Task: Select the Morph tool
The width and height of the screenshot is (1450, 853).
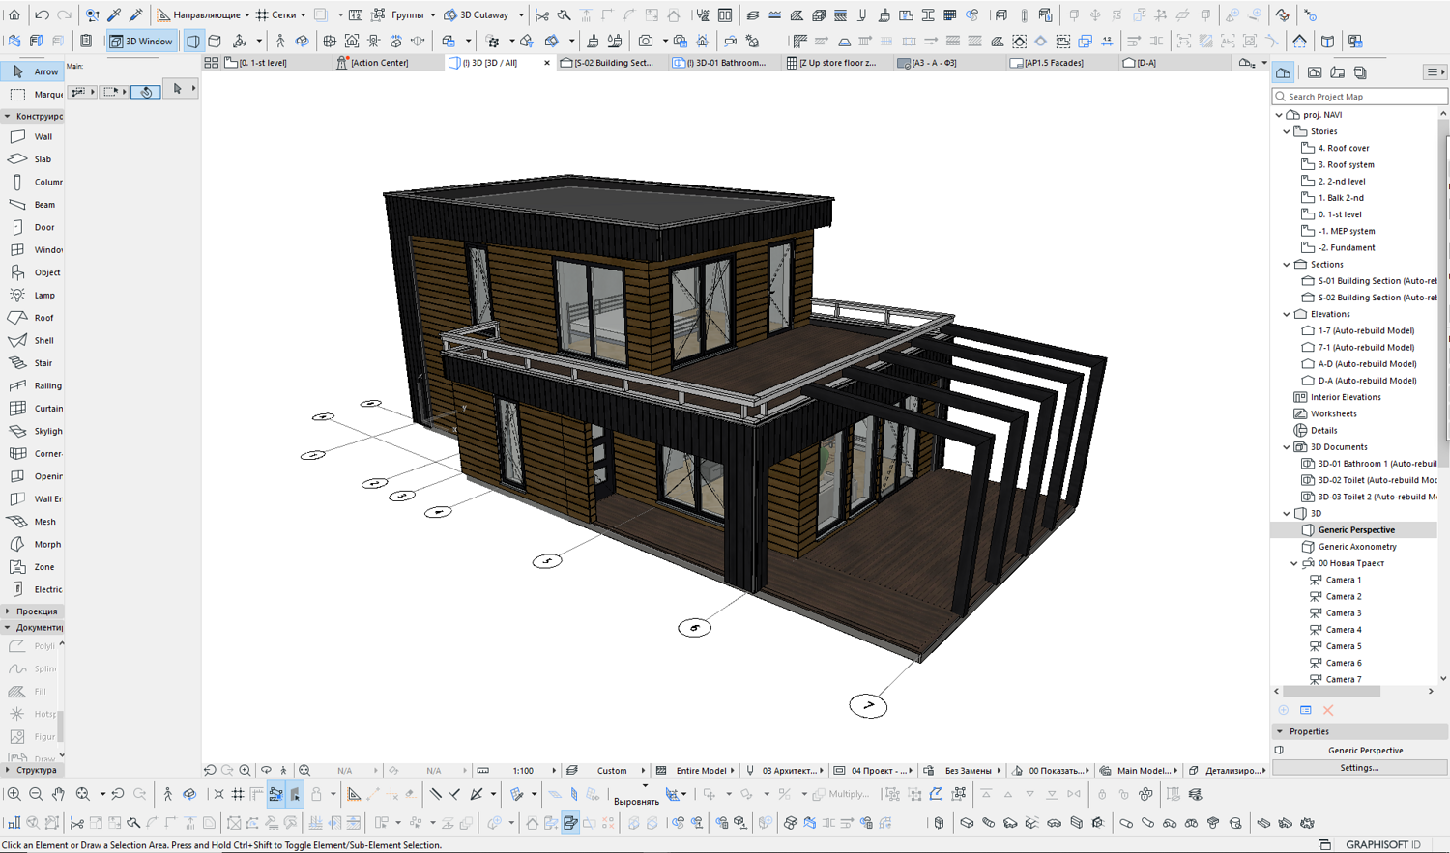Action: tap(32, 544)
